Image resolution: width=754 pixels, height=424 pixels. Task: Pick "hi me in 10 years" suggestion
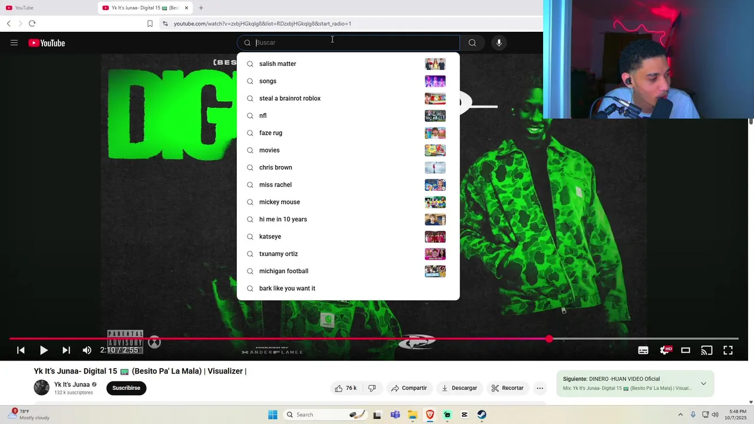click(348, 219)
